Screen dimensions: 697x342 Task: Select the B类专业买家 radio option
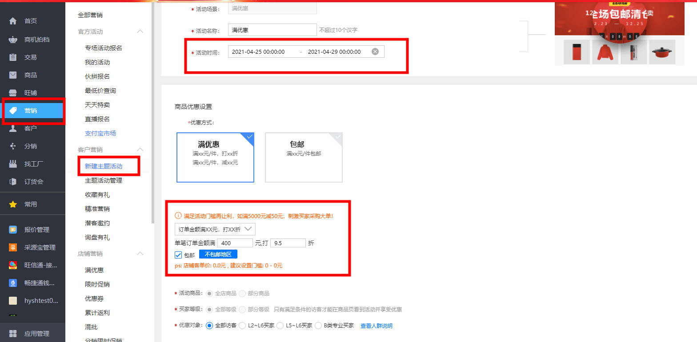click(x=318, y=326)
